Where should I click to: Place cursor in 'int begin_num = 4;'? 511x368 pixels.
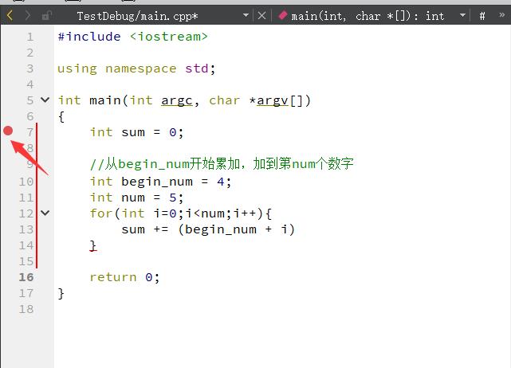pyautogui.click(x=161, y=182)
